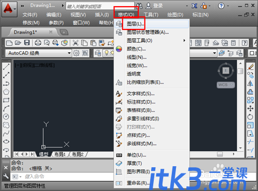
Task: Open the 文件(F) menu
Action: tap(30, 15)
